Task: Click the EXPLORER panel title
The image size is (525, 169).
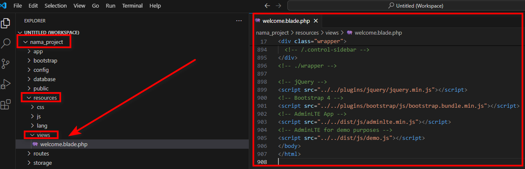Action: click(x=35, y=21)
